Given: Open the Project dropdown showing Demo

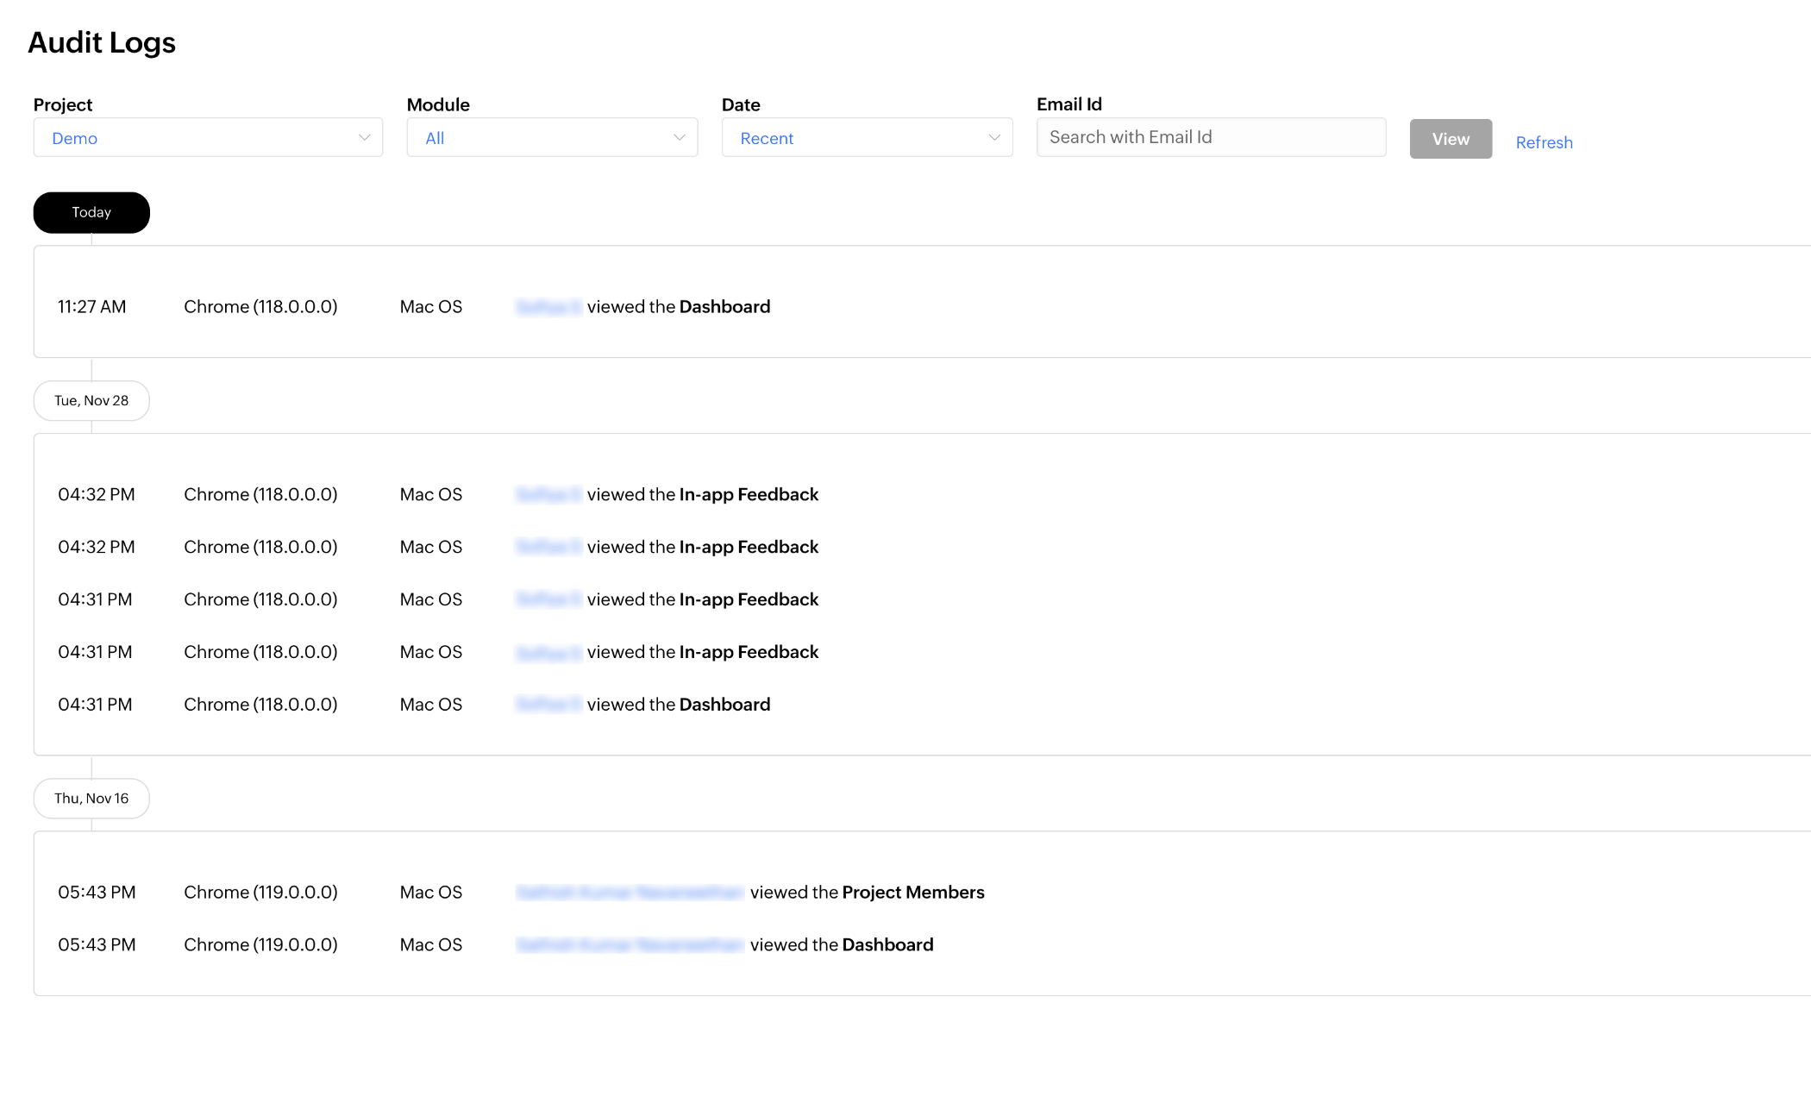Looking at the screenshot, I should coord(207,137).
